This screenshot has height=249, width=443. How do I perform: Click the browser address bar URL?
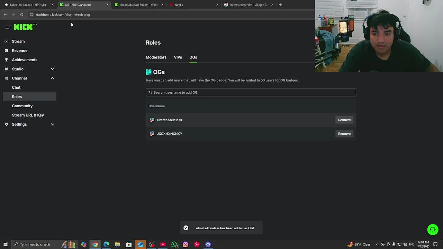[63, 15]
